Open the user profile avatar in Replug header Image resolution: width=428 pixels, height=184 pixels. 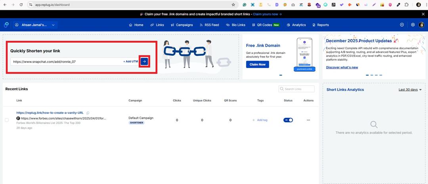coord(422,25)
